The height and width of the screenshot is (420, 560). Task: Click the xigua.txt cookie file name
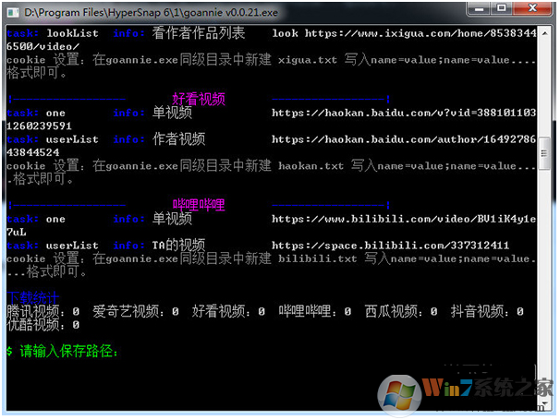coord(308,60)
